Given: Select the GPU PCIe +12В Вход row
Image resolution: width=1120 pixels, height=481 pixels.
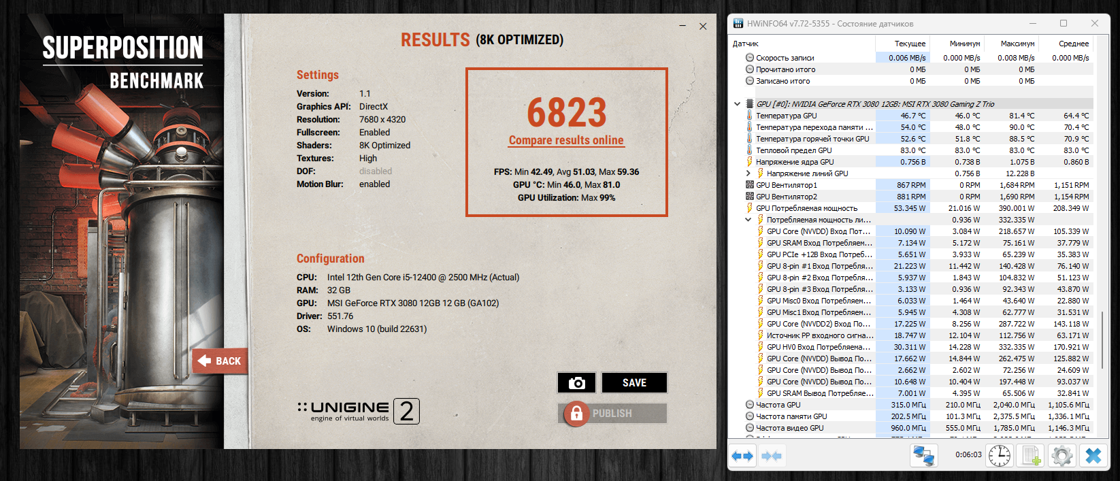Looking at the screenshot, I should (910, 254).
